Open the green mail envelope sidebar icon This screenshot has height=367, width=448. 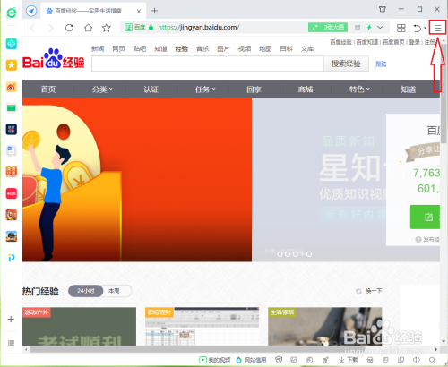[x=12, y=107]
